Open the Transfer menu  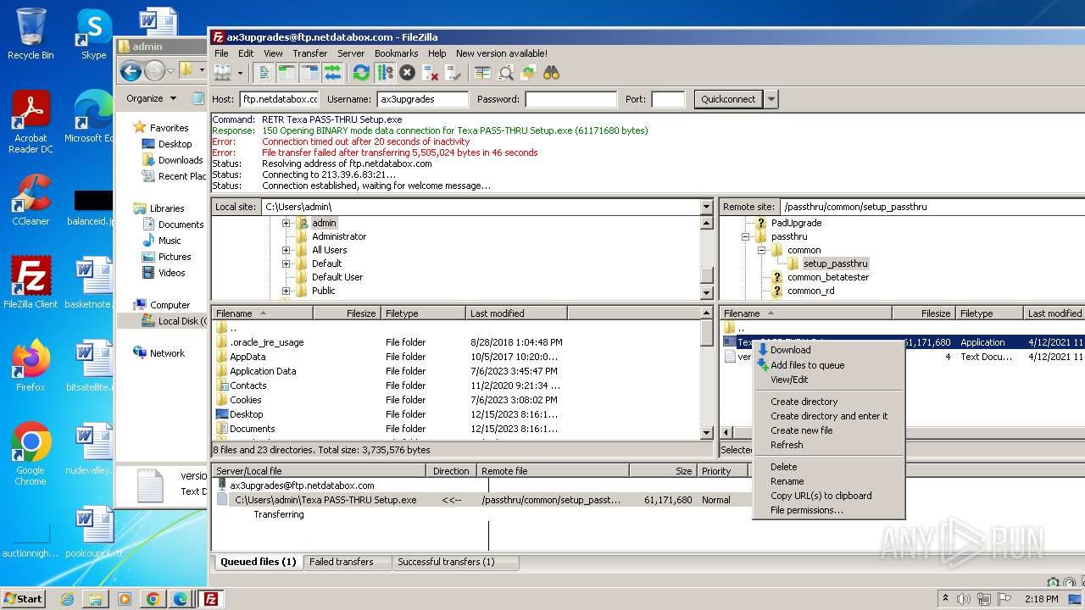point(310,53)
